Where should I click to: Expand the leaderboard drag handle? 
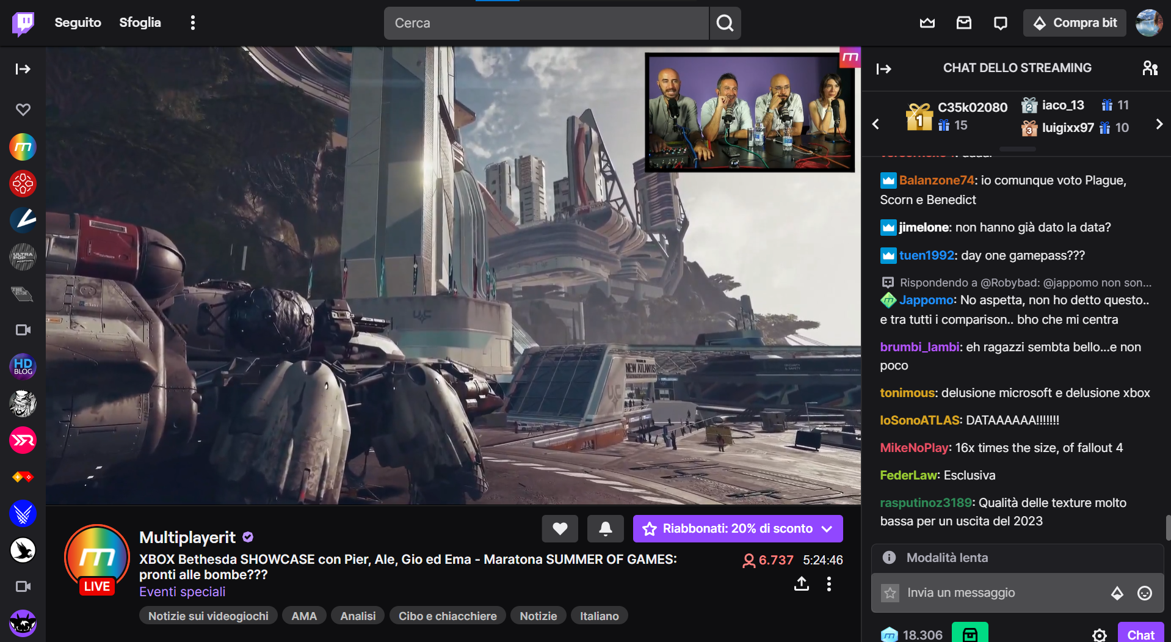coord(1018,149)
